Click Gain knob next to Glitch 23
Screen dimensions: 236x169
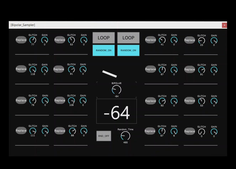click(x=214, y=41)
